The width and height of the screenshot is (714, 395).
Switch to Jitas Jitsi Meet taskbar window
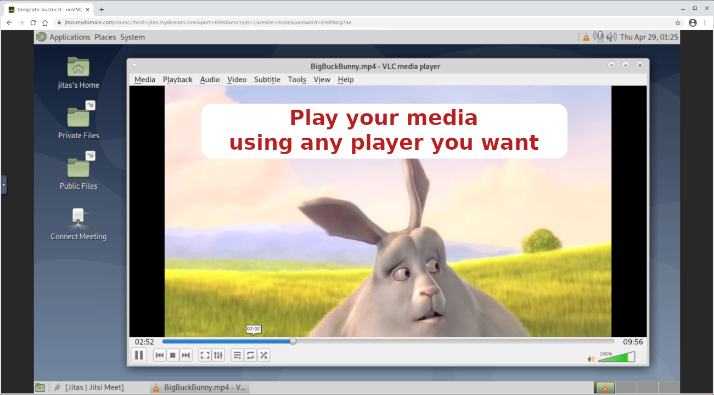pos(93,387)
